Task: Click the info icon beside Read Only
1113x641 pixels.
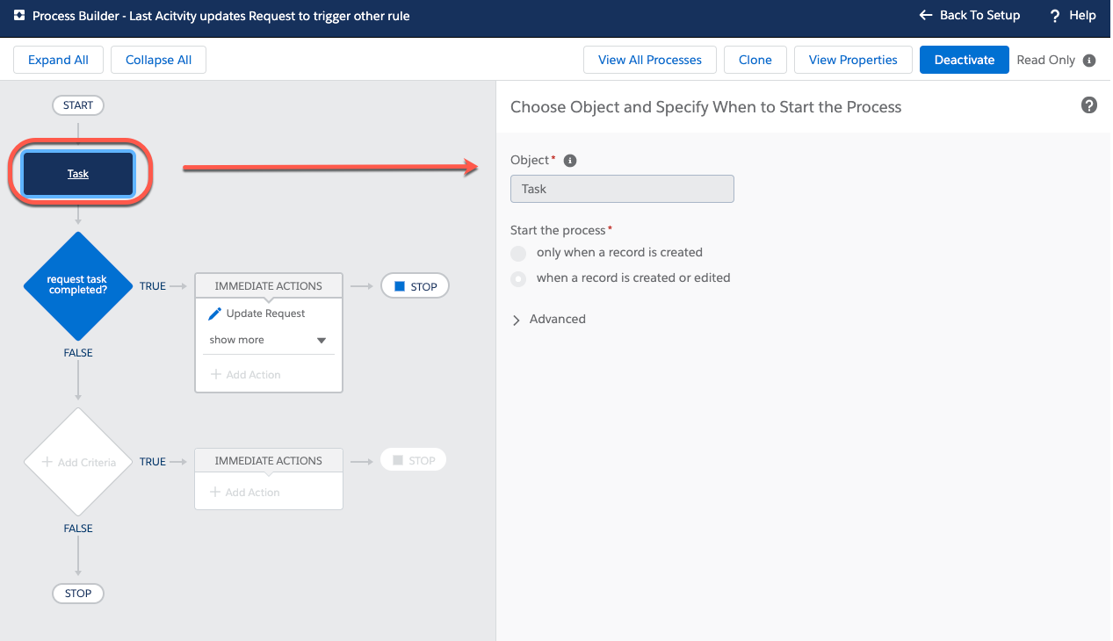Action: [x=1091, y=60]
